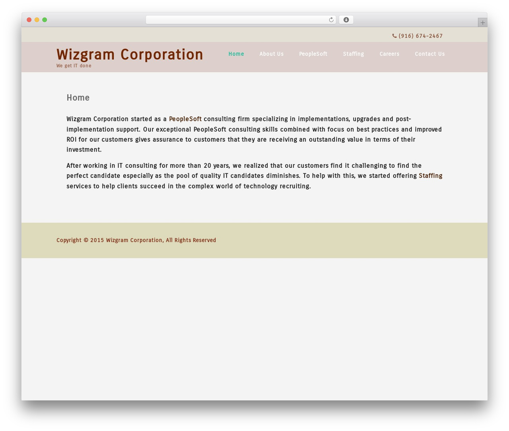509x431 pixels.
Task: Click the browser reload icon
Action: [x=331, y=20]
